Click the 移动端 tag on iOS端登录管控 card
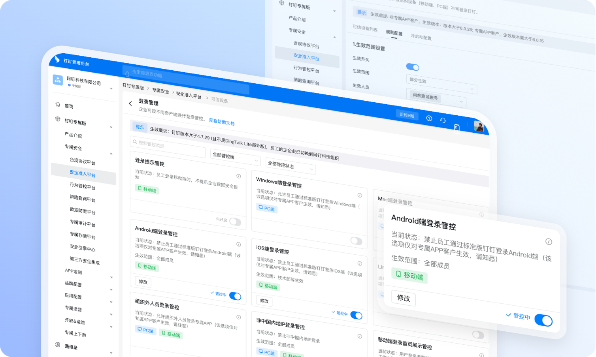Screen dimensions: 596x357 268,286
